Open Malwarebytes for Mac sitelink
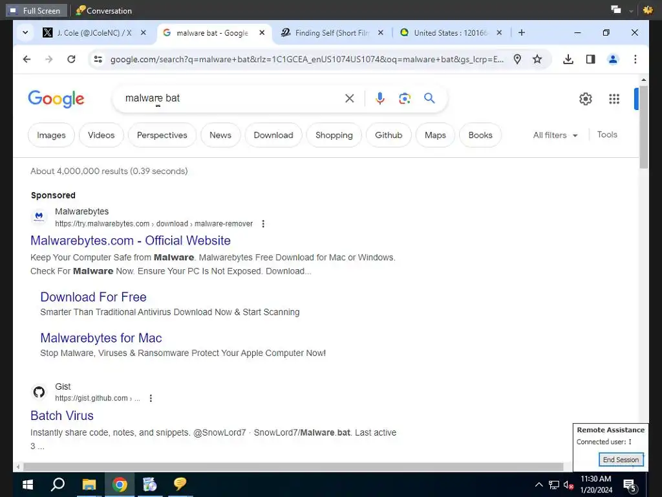This screenshot has width=662, height=497. click(101, 338)
